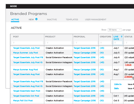Open Bella in the issues popup

(x=116, y=89)
